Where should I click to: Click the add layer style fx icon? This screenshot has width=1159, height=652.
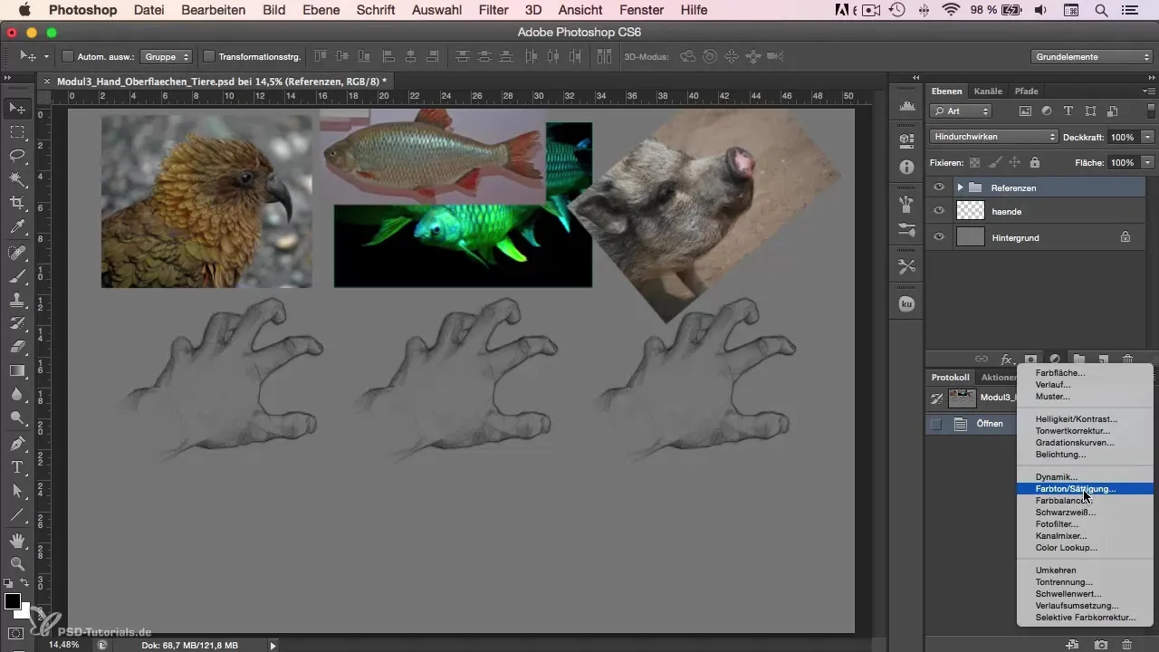[x=1006, y=359]
